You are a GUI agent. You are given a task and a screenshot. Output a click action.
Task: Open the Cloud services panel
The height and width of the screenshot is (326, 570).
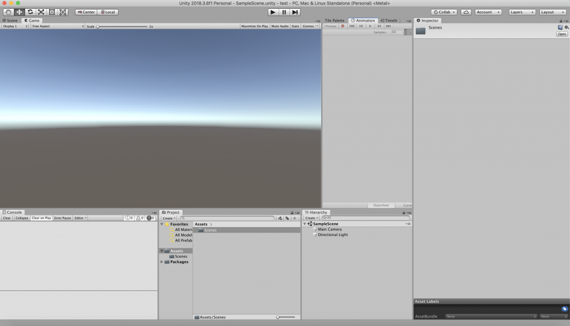(466, 12)
